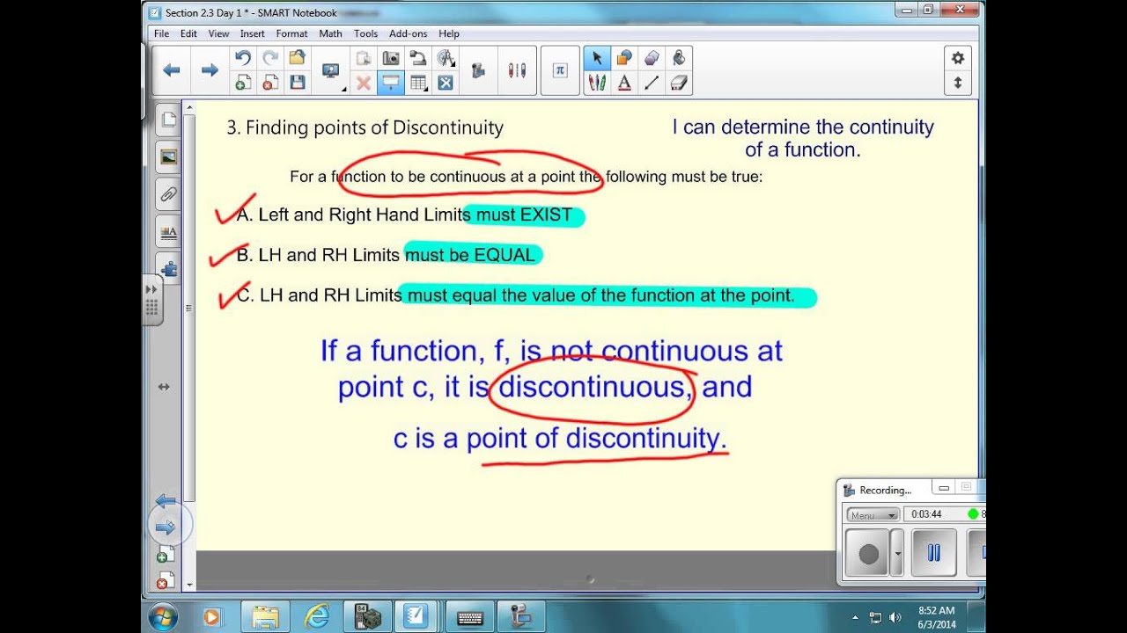Click the Redo icon

point(270,58)
